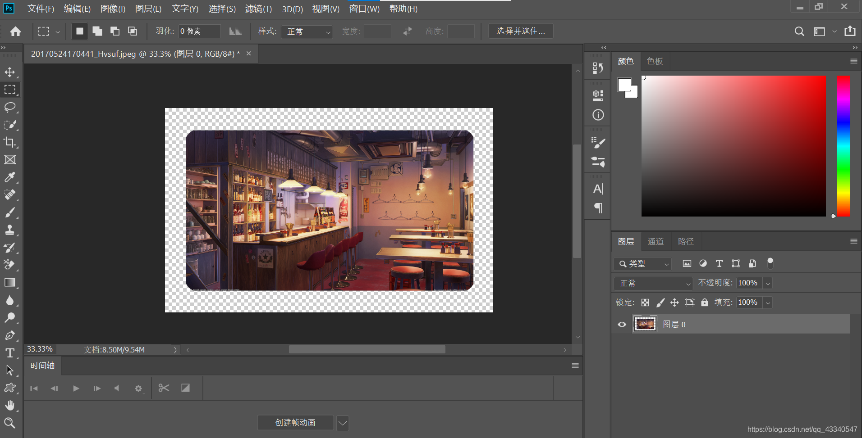This screenshot has width=862, height=438.
Task: Select the Eraser tool
Action: tap(10, 265)
